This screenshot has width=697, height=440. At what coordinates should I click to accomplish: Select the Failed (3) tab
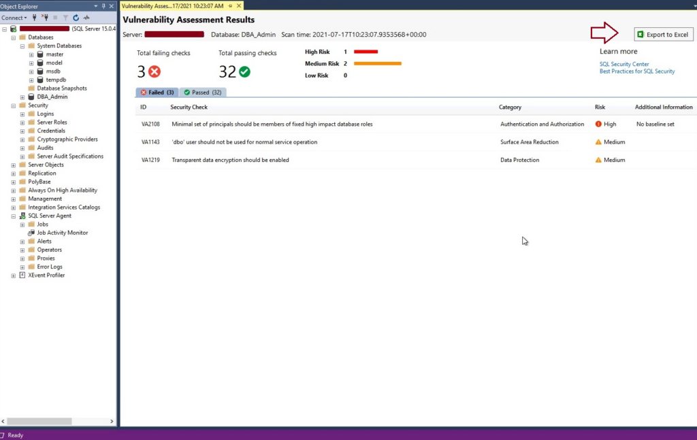(x=157, y=92)
